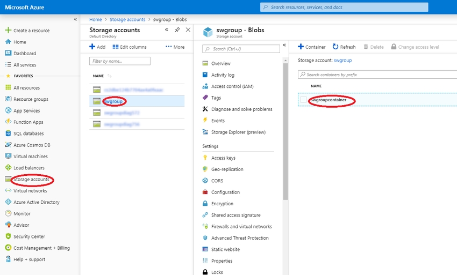Click the Azure Active Directory icon
The height and width of the screenshot is (275, 457).
8,202
